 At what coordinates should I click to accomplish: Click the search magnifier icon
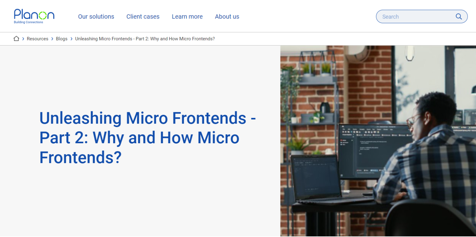pos(459,16)
